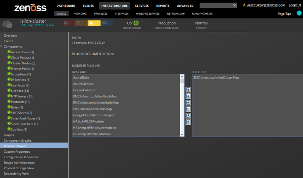This screenshot has width=303, height=178.
Task: Switch to the Network Map sub-tab
Action: click(176, 14)
